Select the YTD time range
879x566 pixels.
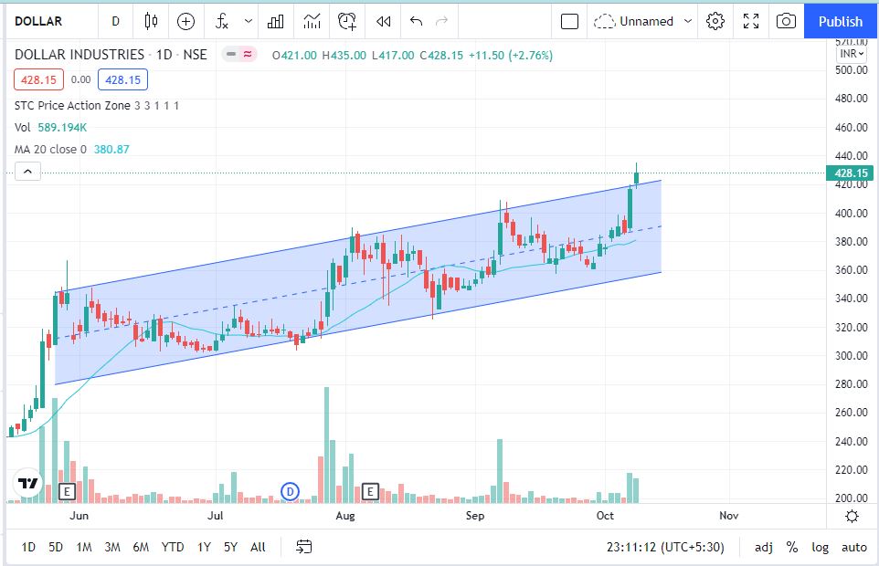[173, 547]
